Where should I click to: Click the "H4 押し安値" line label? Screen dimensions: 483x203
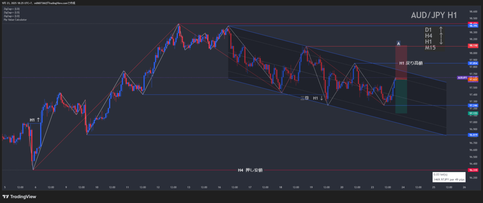pyautogui.click(x=250, y=170)
